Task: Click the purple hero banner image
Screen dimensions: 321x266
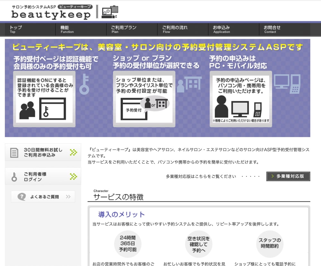Action: 160,87
